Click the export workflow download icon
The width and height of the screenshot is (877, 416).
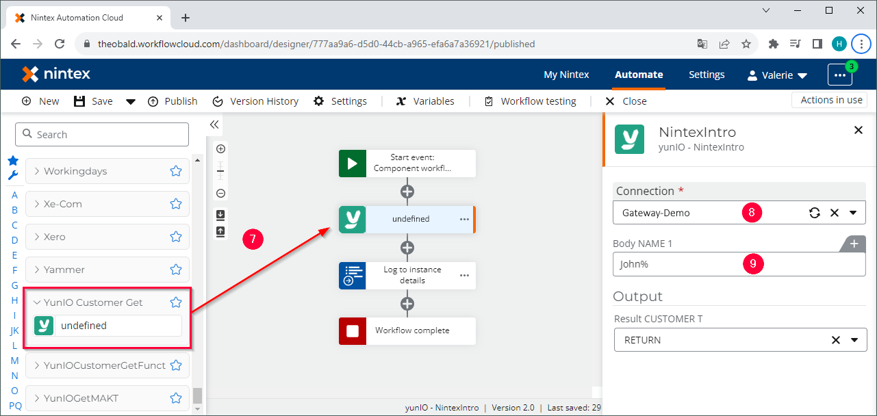[x=220, y=213]
